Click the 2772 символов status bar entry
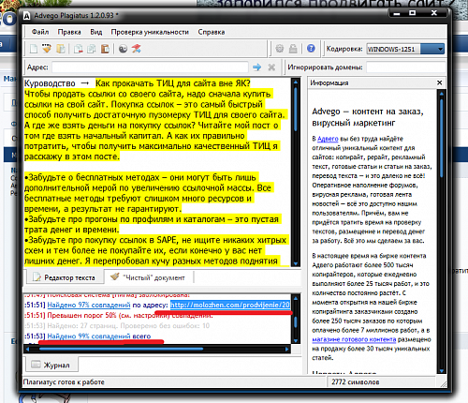468x403 pixels. click(x=356, y=382)
